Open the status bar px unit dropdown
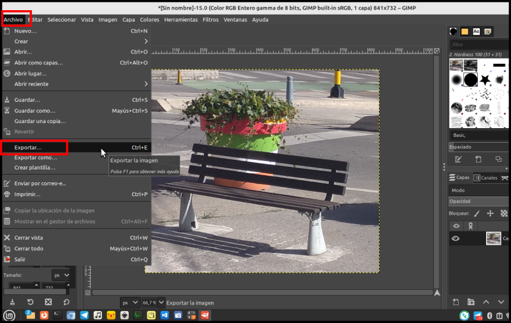 click(130, 303)
